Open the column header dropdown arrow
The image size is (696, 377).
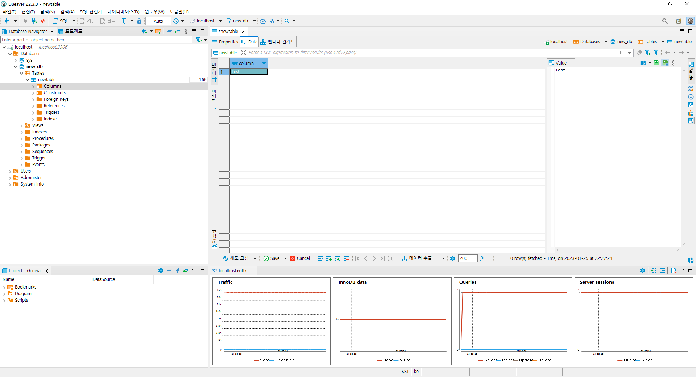(x=264, y=63)
